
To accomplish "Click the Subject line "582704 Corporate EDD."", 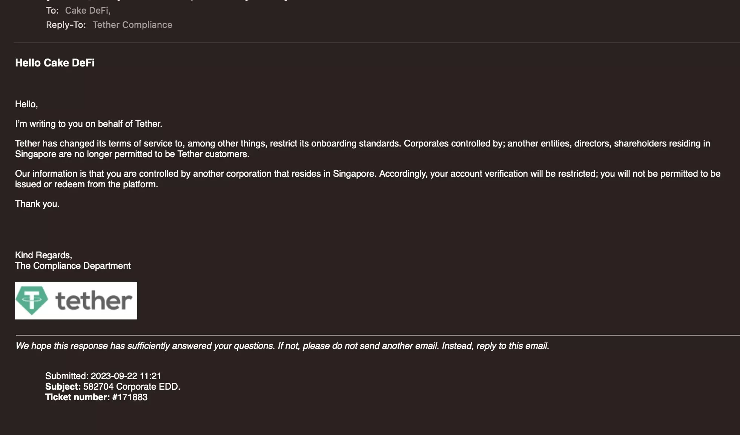I will [132, 387].
